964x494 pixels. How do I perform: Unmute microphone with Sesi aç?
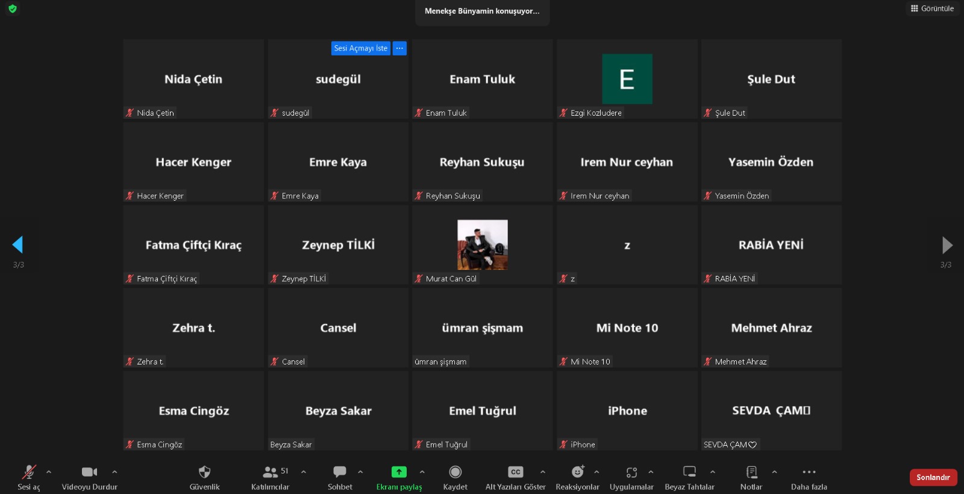coord(28,472)
